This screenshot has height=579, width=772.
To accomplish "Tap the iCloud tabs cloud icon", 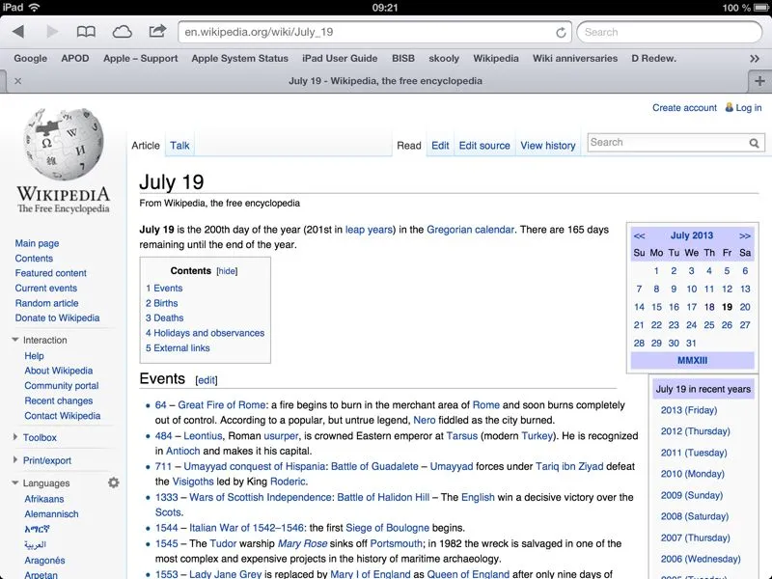I will pyautogui.click(x=123, y=32).
